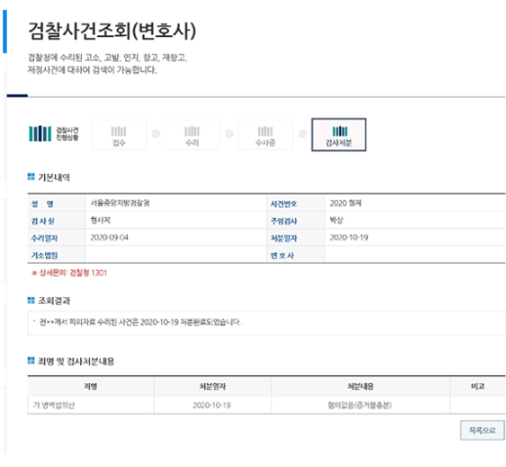The height and width of the screenshot is (467, 506).
Task: Select the 접수 progress step
Action: (x=119, y=135)
